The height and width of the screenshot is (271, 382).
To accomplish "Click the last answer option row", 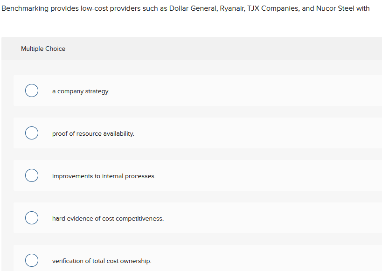I will 187,260.
